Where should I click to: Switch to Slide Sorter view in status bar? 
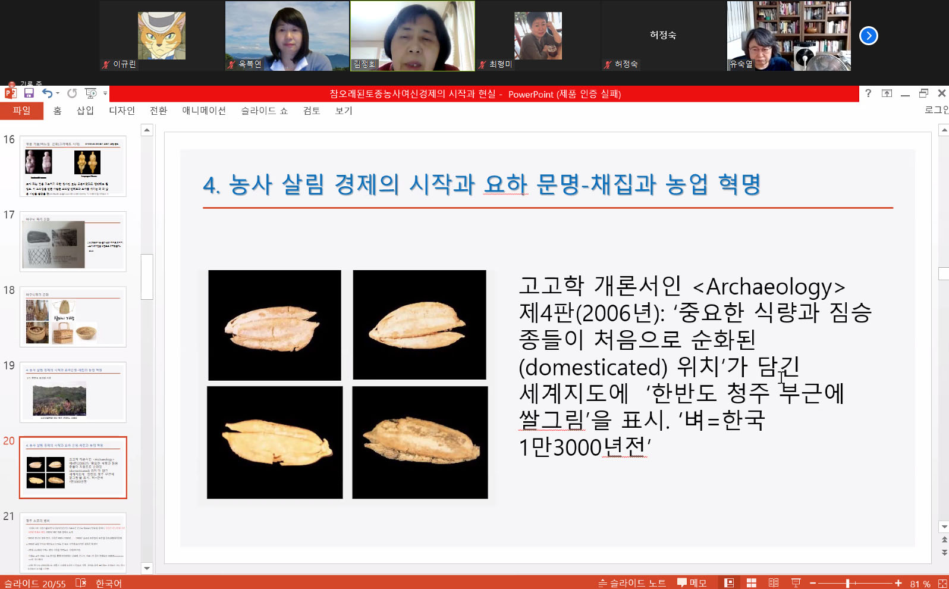[751, 583]
